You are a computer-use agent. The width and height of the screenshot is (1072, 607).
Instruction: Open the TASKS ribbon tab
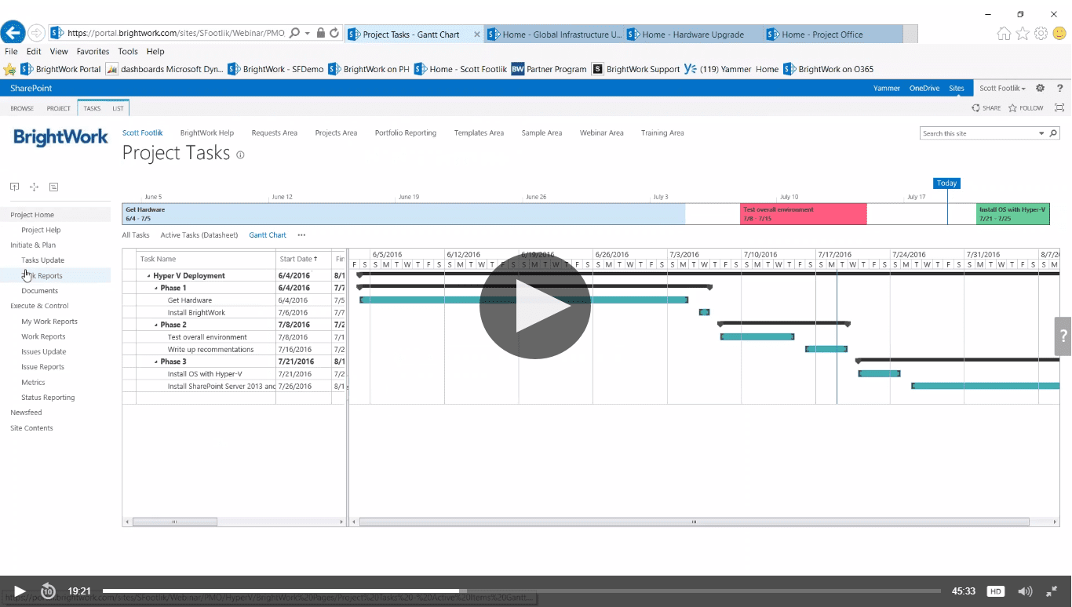(92, 108)
